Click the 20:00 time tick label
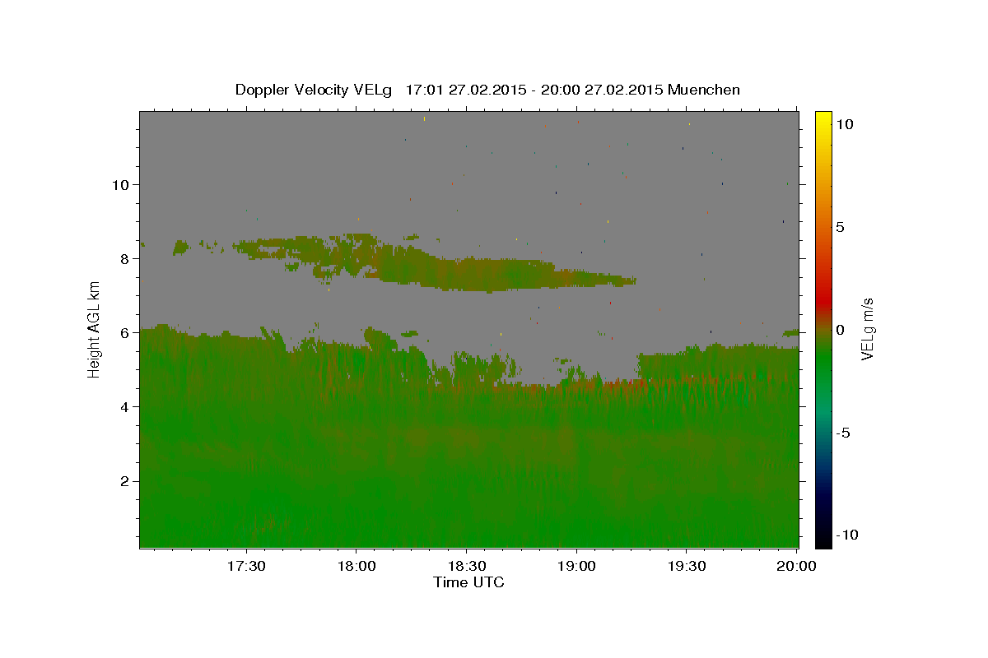The width and height of the screenshot is (988, 658). pos(796,566)
